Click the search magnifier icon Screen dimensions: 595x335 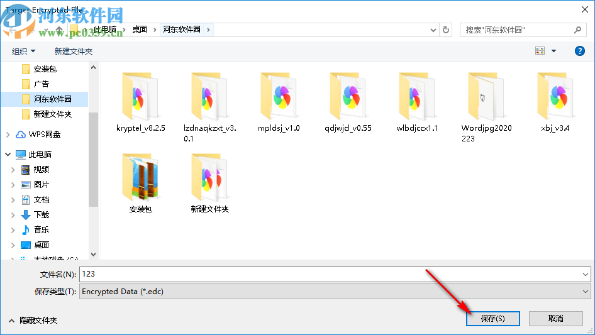click(x=577, y=30)
